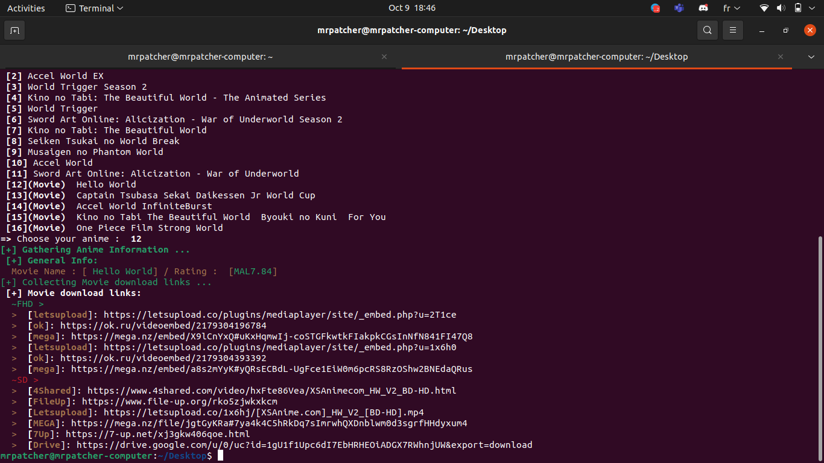This screenshot has width=824, height=463.
Task: Click the drive.google.com download link
Action: coord(304,445)
